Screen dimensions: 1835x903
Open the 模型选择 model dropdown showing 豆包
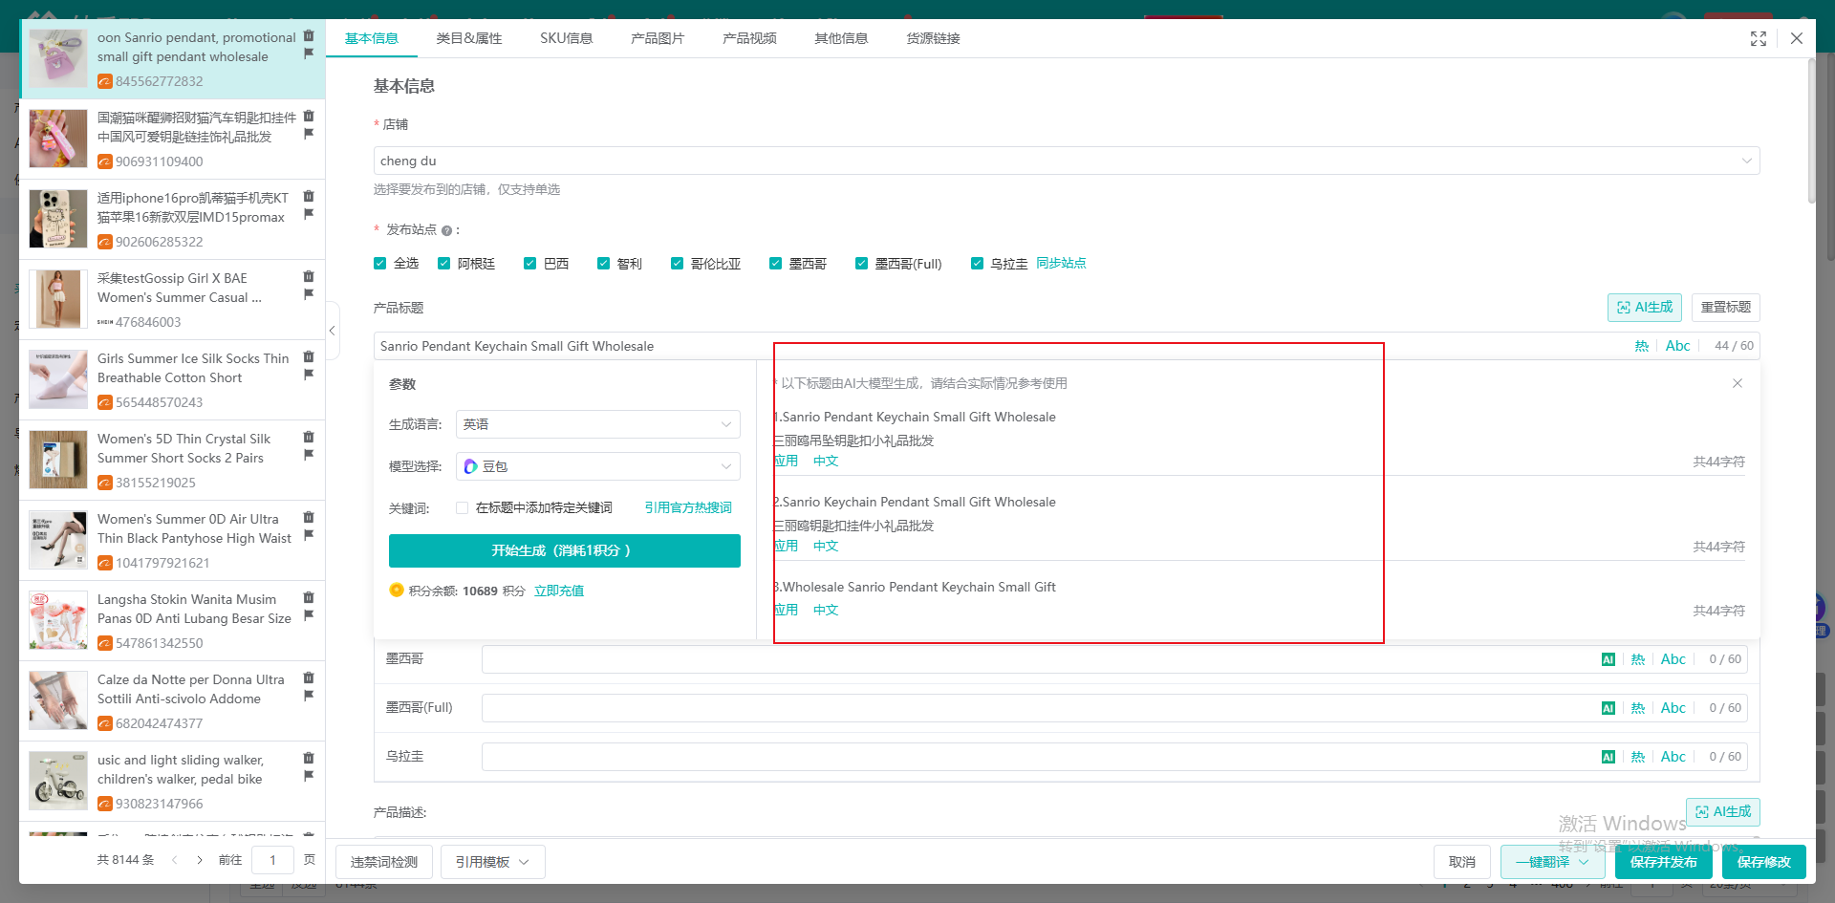tap(598, 466)
